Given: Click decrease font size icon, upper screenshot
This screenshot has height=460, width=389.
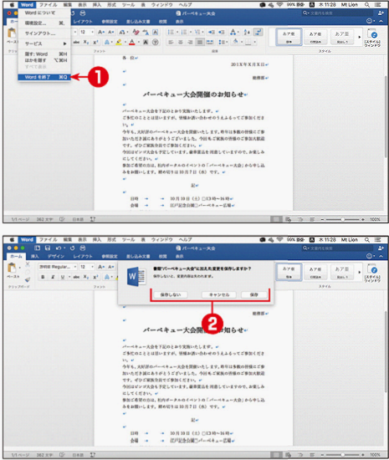Looking at the screenshot, I should (111, 32).
